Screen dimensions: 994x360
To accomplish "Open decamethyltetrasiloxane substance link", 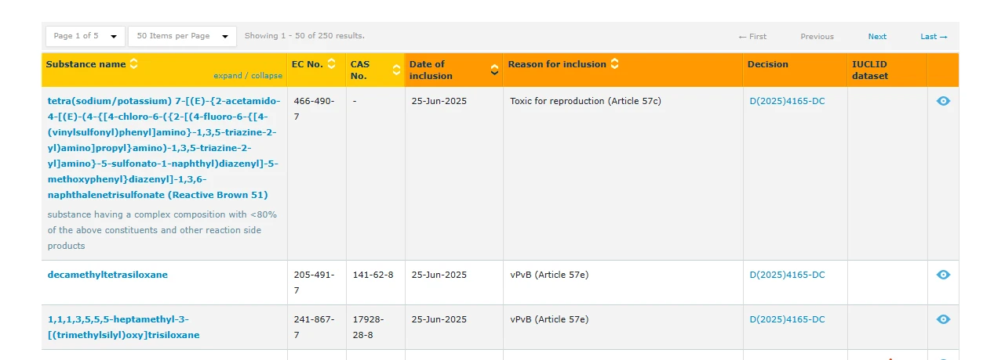I will point(107,275).
